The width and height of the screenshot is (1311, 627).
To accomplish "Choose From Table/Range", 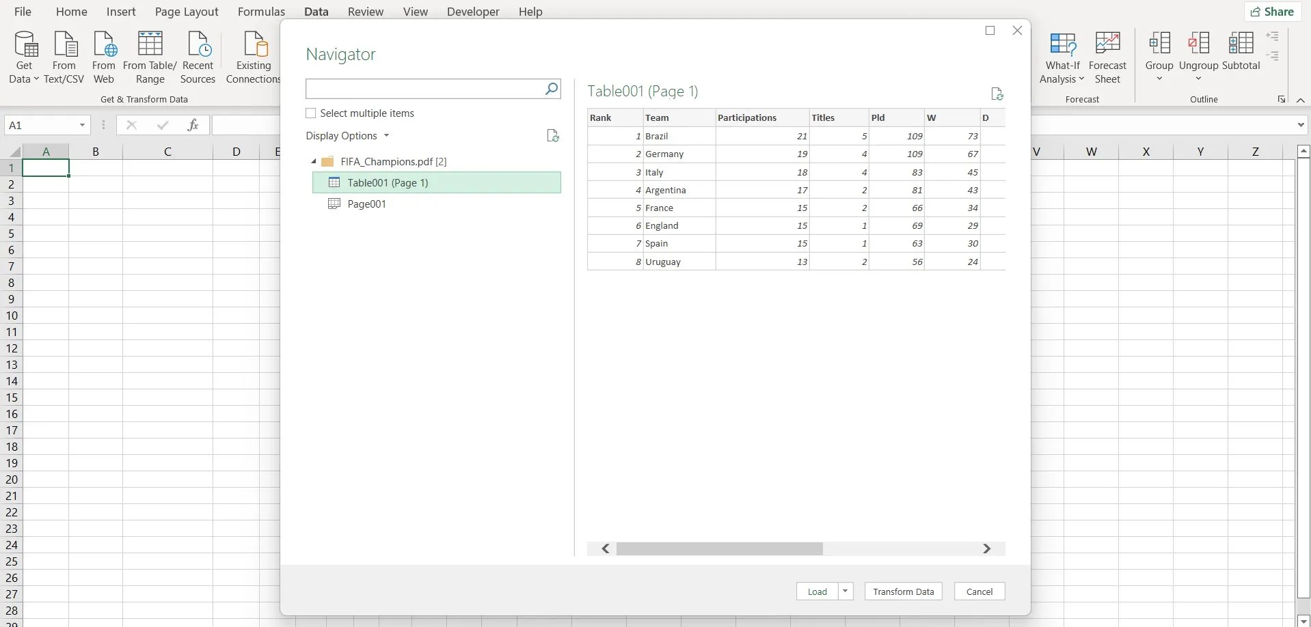I will [x=150, y=58].
